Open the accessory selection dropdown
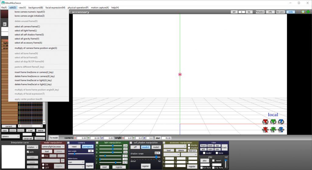This screenshot has height=170, width=312. click(175, 146)
